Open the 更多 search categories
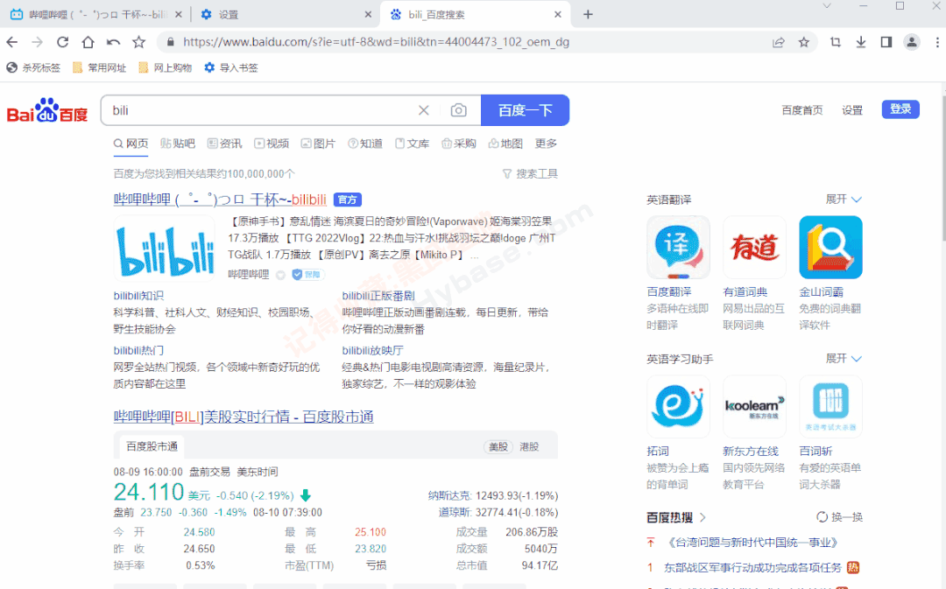The width and height of the screenshot is (946, 589). point(546,144)
